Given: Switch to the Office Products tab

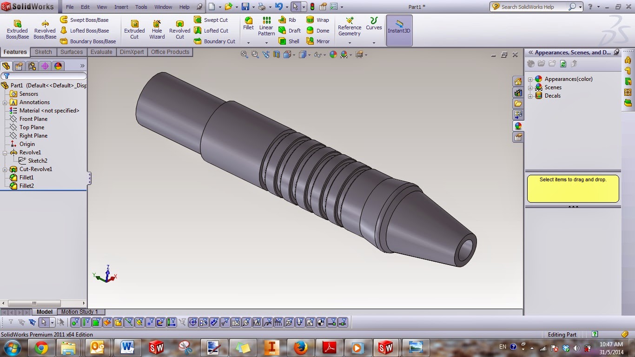Looking at the screenshot, I should click(170, 52).
